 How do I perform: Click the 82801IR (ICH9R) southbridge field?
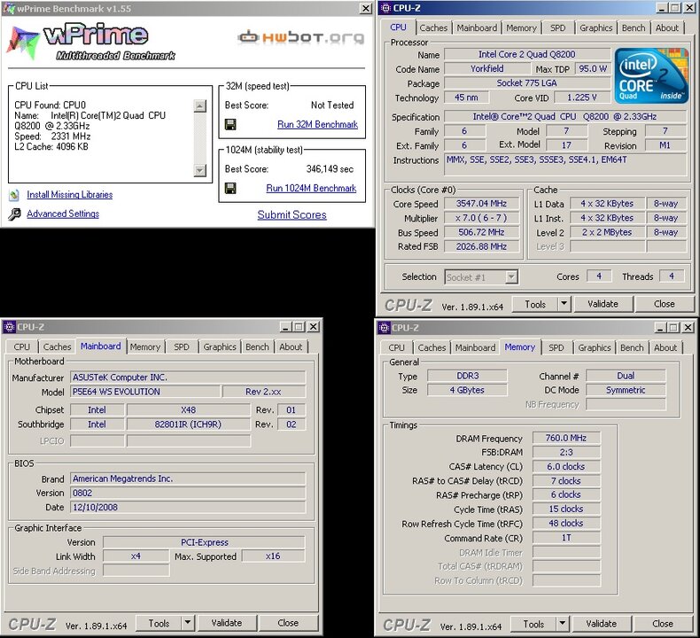188,424
